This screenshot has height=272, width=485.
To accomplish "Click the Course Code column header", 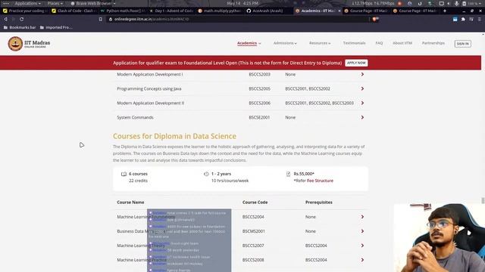I will (x=255, y=202).
